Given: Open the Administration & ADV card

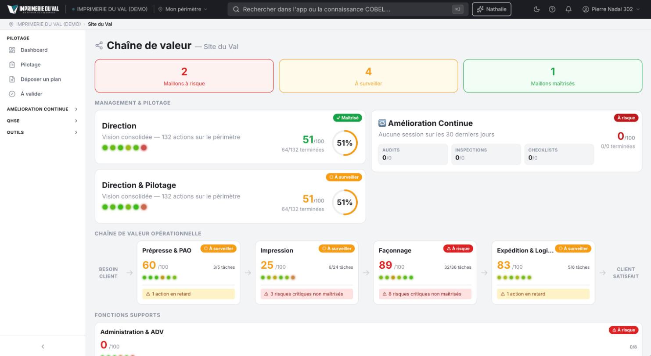Looking at the screenshot, I should click(368, 339).
